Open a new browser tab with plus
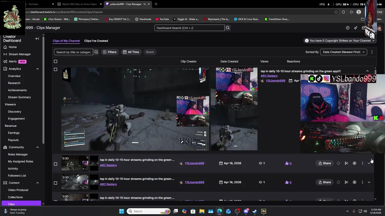Screen dimensions: 385x216 [x=156, y=4]
